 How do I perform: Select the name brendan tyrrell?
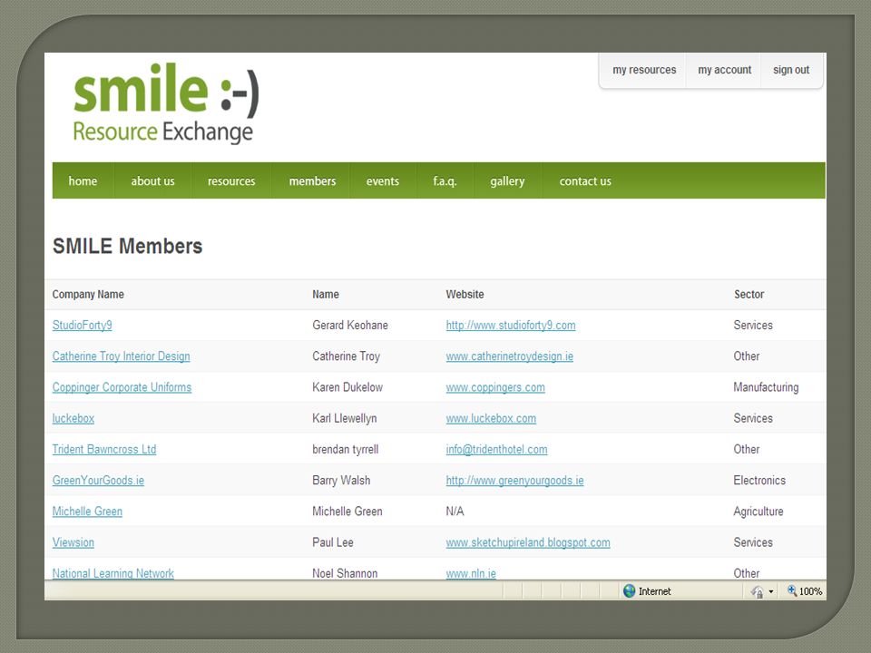tap(346, 449)
